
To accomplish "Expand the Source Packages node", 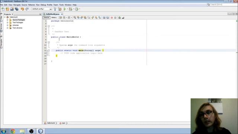I will tap(7, 20).
